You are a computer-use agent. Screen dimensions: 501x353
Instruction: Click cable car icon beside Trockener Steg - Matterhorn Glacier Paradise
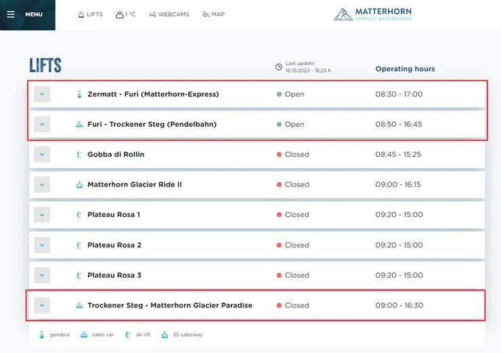[79, 306]
